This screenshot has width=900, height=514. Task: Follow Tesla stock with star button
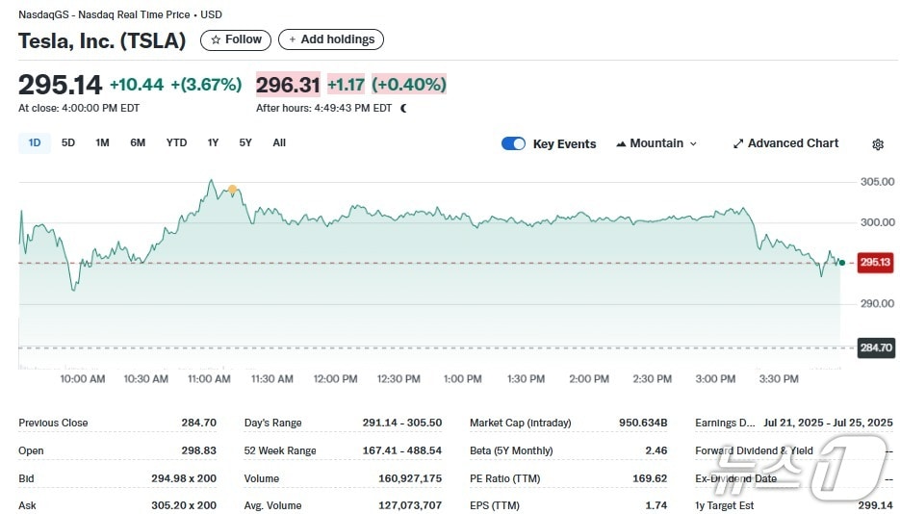pyautogui.click(x=236, y=39)
